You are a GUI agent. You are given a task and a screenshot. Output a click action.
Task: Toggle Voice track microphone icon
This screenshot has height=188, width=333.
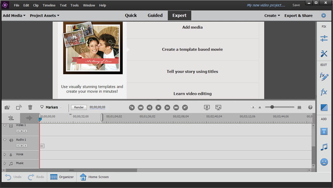11,155
